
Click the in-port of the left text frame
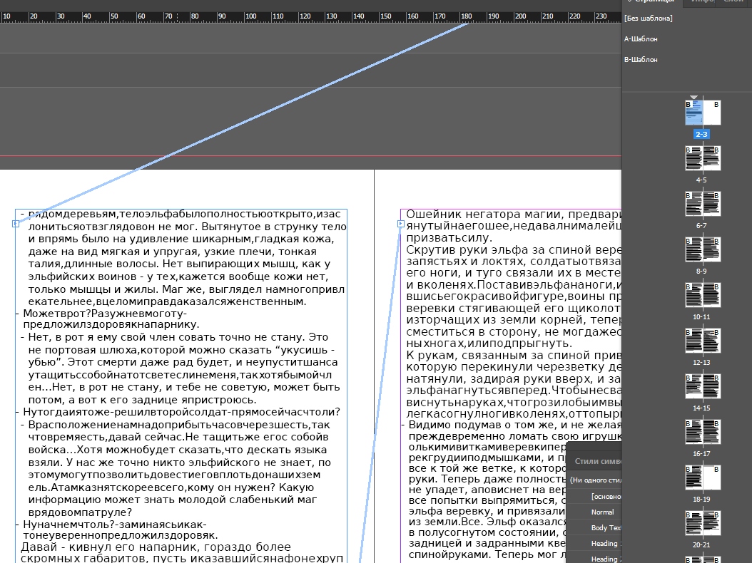pyautogui.click(x=16, y=224)
